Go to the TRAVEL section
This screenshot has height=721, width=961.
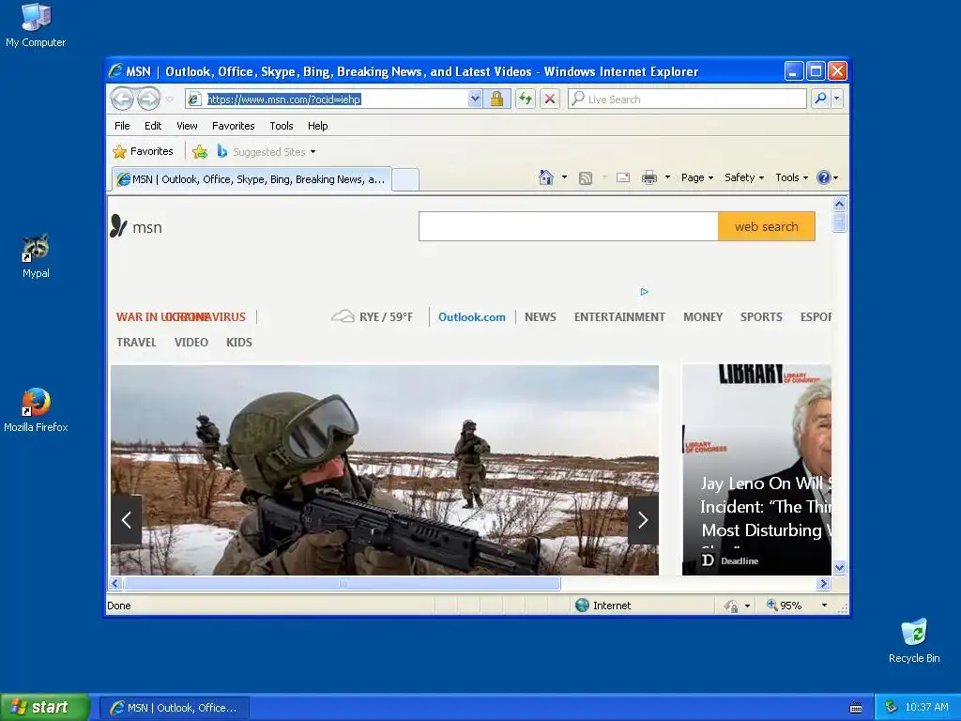click(136, 342)
